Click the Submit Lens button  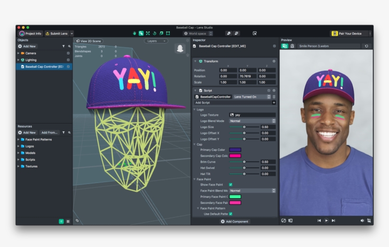56,34
